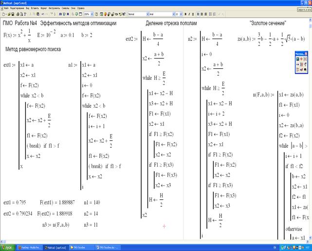Click the 'Золотое сечение' heading

tap(268, 23)
